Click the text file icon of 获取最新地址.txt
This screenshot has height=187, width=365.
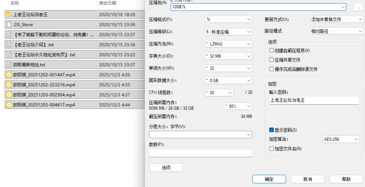[9, 64]
